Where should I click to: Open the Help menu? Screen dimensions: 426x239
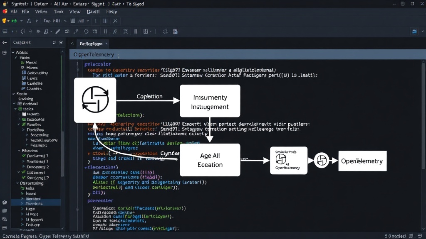pyautogui.click(x=111, y=12)
